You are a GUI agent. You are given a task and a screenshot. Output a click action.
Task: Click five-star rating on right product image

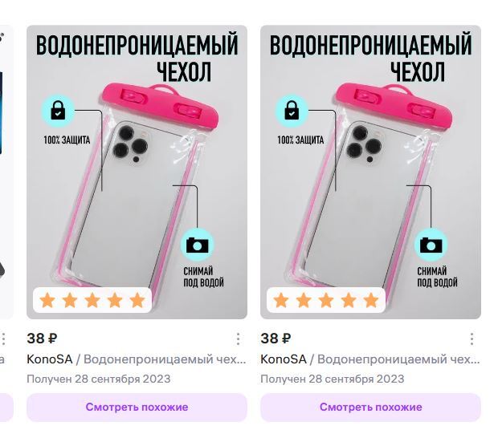coord(326,300)
